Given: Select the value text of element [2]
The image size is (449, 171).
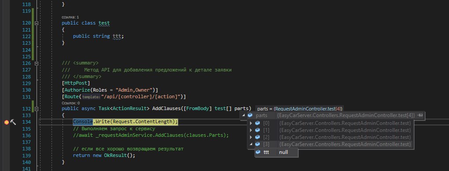Looking at the screenshot, I should point(345,137).
